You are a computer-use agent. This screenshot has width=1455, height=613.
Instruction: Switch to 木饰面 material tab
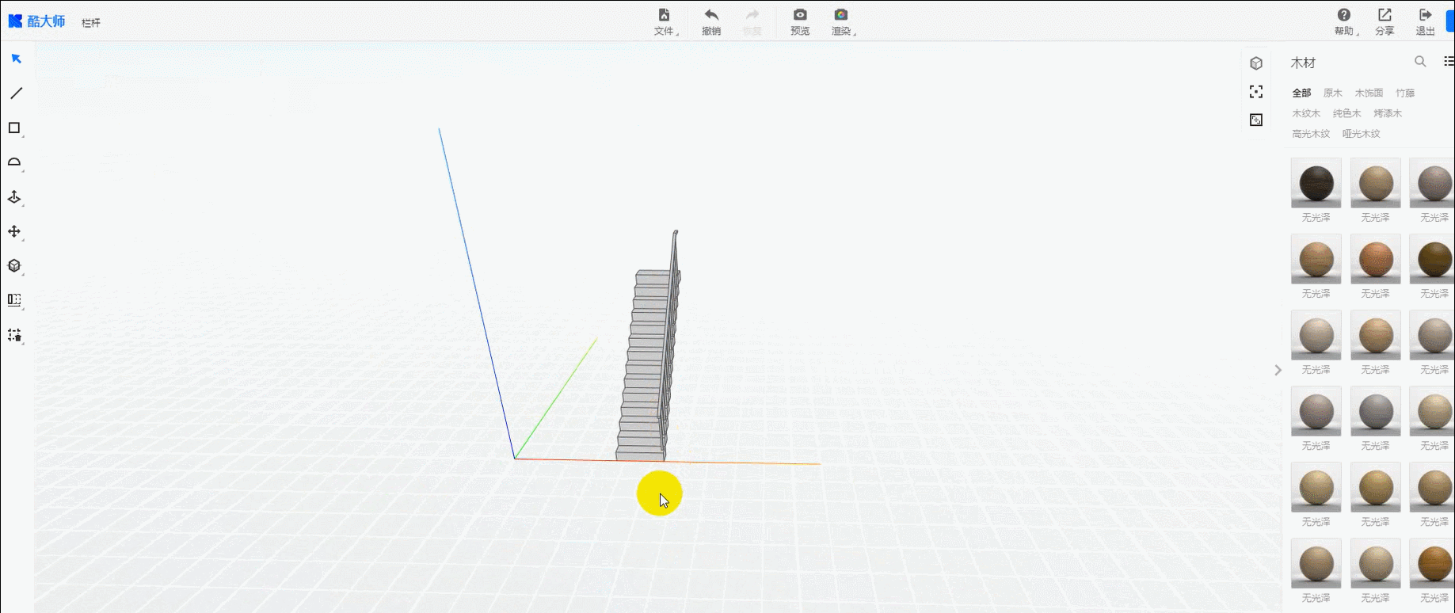pyautogui.click(x=1369, y=93)
